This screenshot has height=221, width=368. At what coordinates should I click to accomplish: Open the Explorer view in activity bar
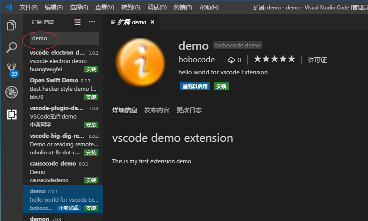(12, 25)
